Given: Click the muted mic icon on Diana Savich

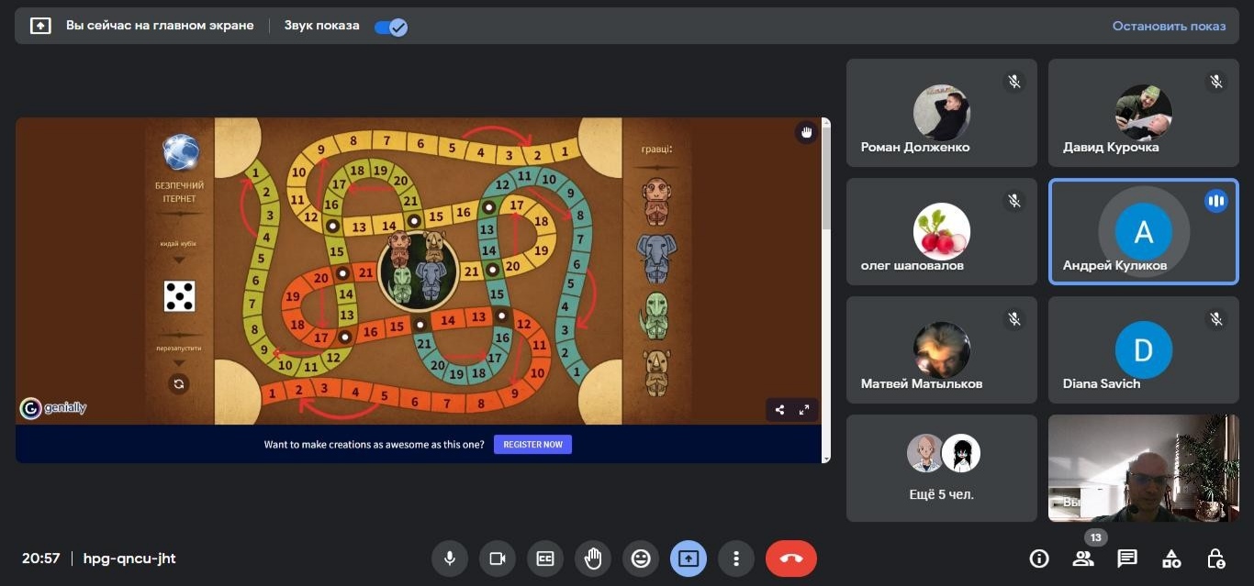Looking at the screenshot, I should pyautogui.click(x=1216, y=318).
